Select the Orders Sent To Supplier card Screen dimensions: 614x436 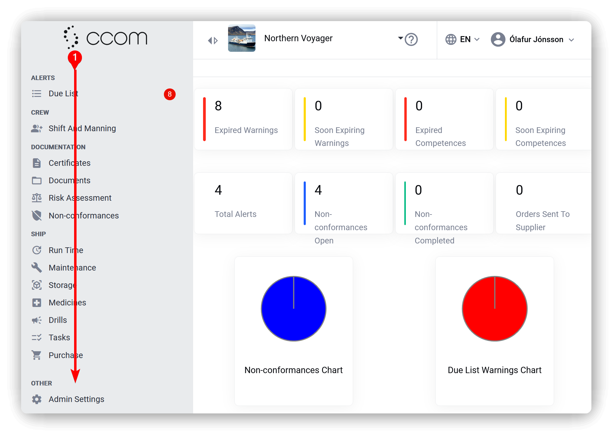click(544, 203)
